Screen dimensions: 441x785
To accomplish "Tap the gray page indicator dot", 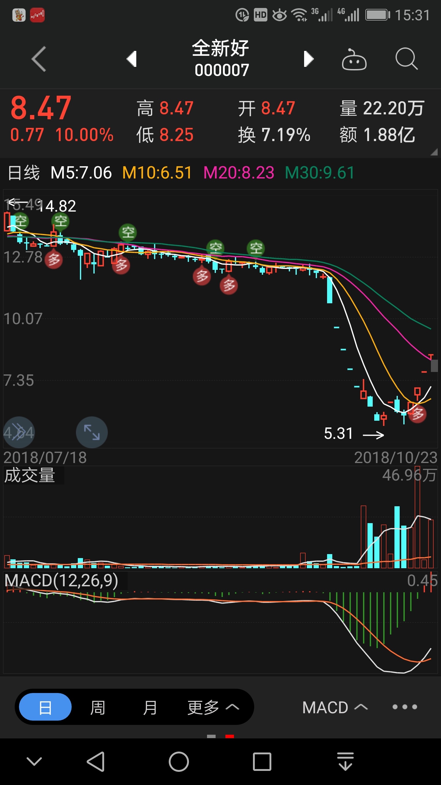I will [x=211, y=736].
